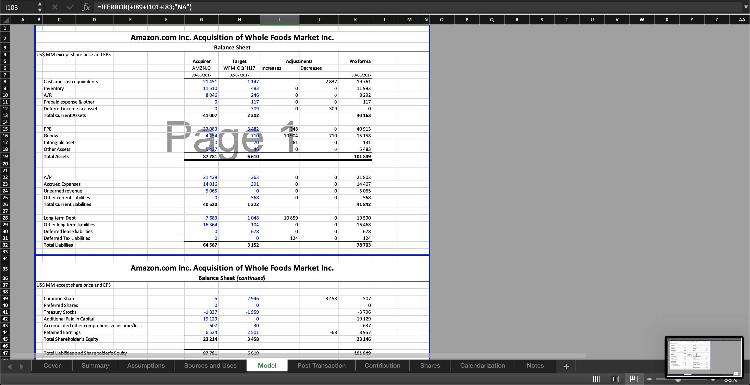The image size is (750, 385).
Task: Click the 'Treasury Stocks' label
Action: 60,312
